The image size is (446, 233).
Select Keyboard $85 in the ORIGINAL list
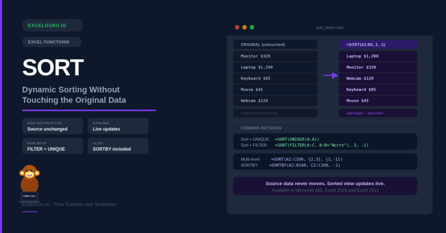coord(275,78)
